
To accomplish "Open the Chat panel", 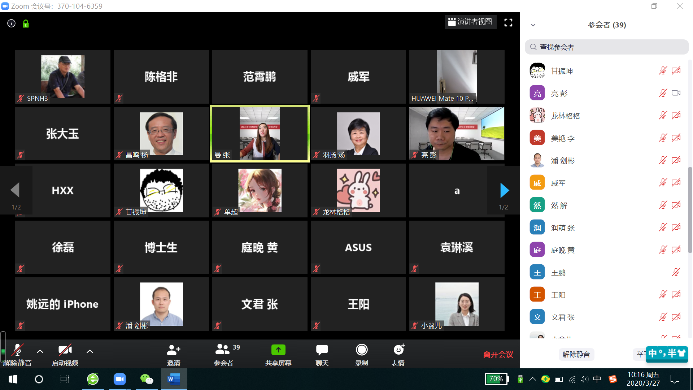I will [x=322, y=350].
